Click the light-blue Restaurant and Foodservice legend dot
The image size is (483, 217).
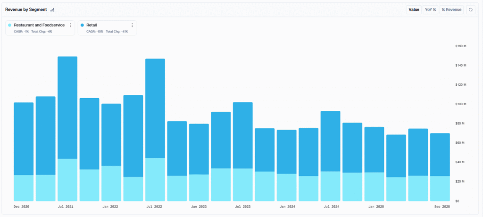10,25
